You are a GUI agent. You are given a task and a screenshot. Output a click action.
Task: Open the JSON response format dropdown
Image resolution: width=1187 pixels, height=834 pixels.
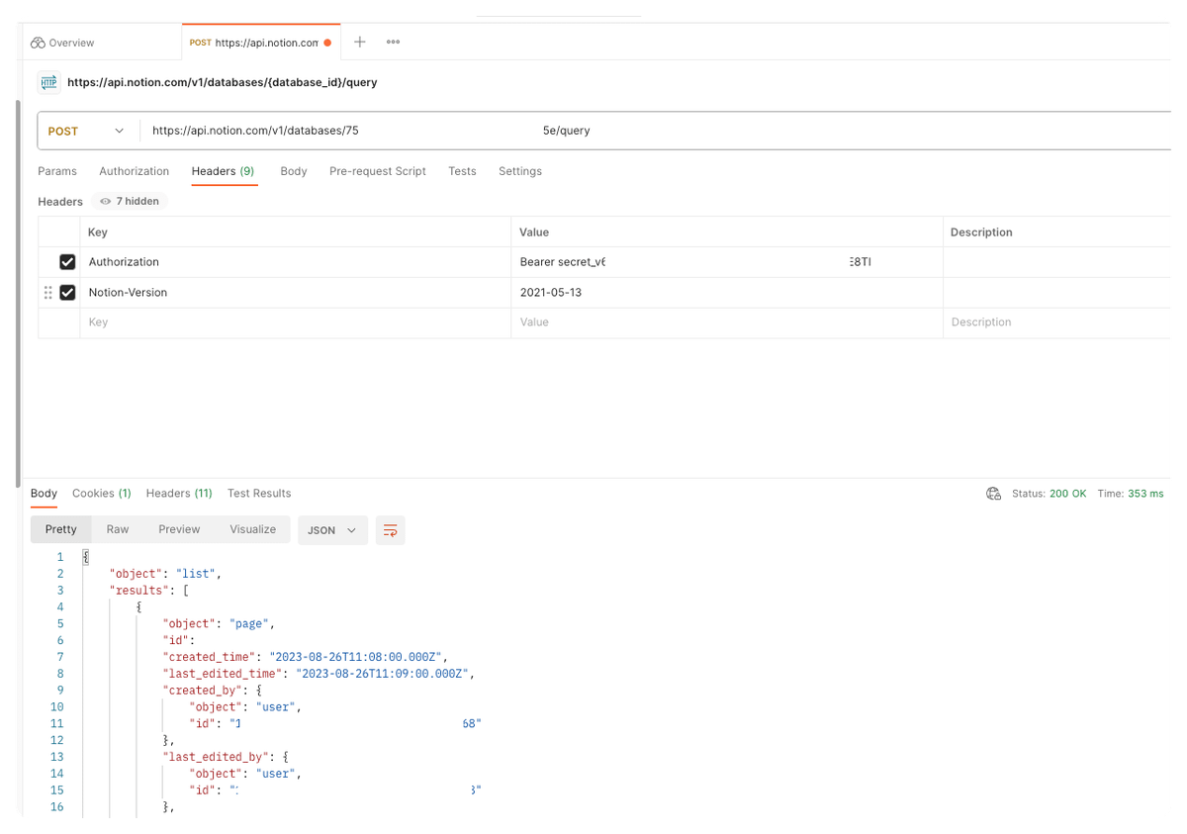pos(332,530)
